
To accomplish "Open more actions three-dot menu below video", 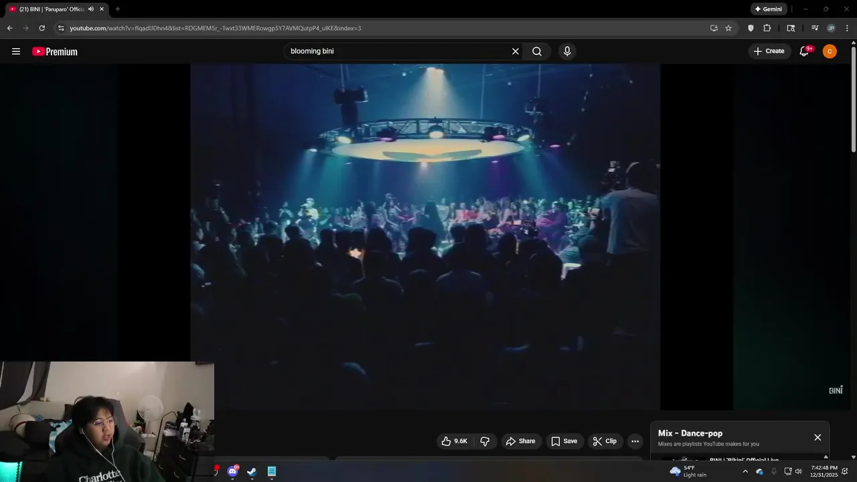I will point(635,441).
